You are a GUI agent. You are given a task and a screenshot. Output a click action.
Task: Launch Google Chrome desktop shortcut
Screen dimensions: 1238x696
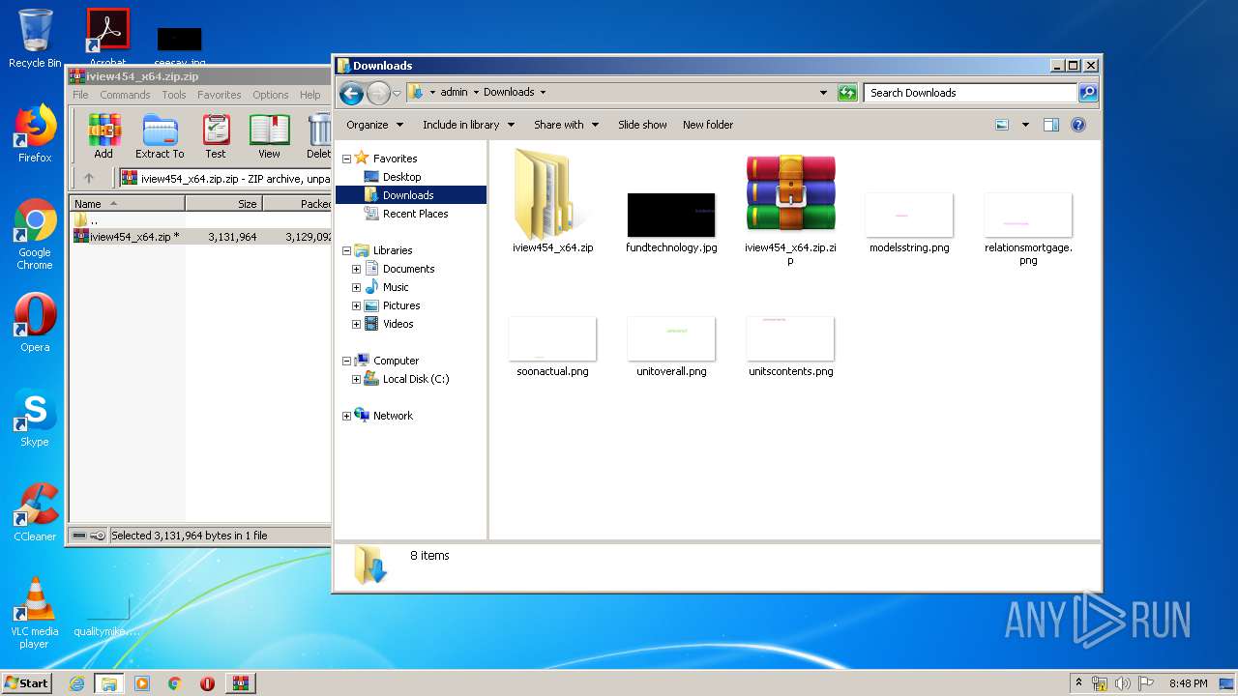tap(35, 235)
